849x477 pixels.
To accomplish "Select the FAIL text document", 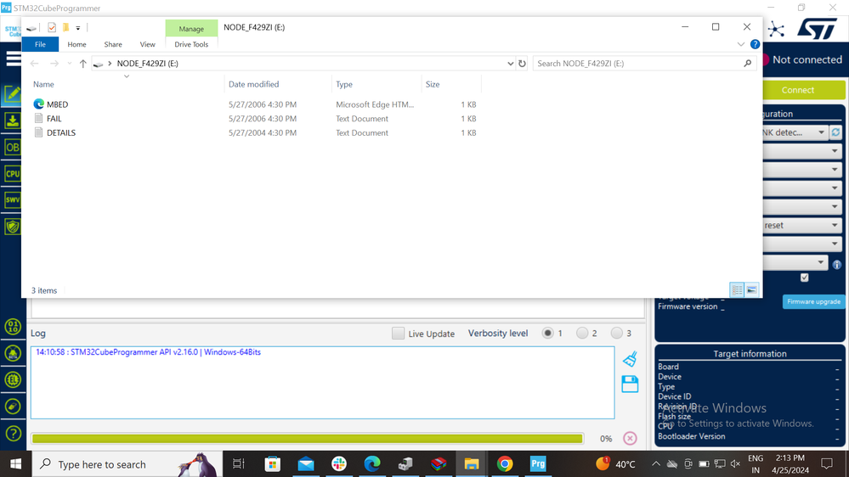I will (x=54, y=119).
